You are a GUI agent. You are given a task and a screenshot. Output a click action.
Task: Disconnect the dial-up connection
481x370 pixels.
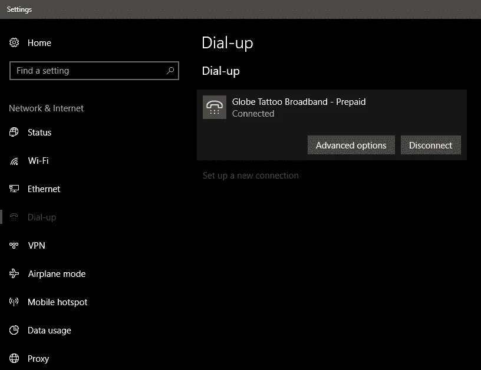pyautogui.click(x=430, y=146)
